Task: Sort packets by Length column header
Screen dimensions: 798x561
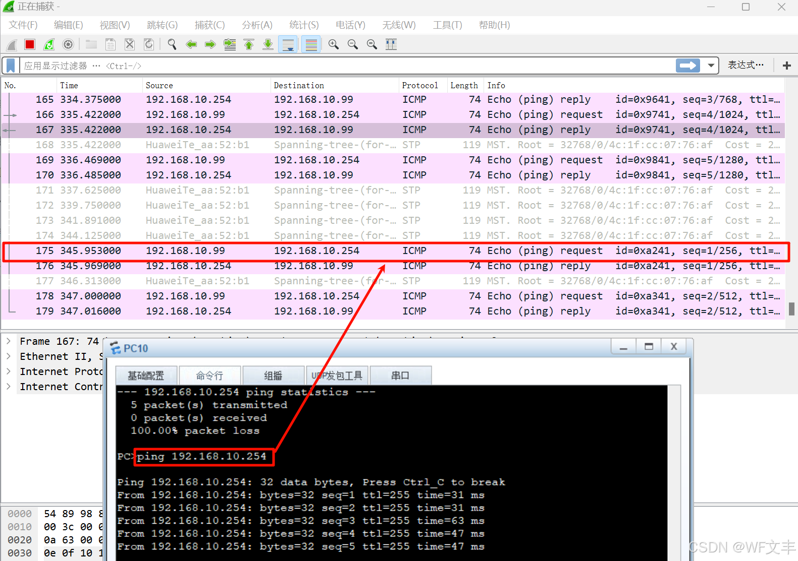Action: (465, 85)
